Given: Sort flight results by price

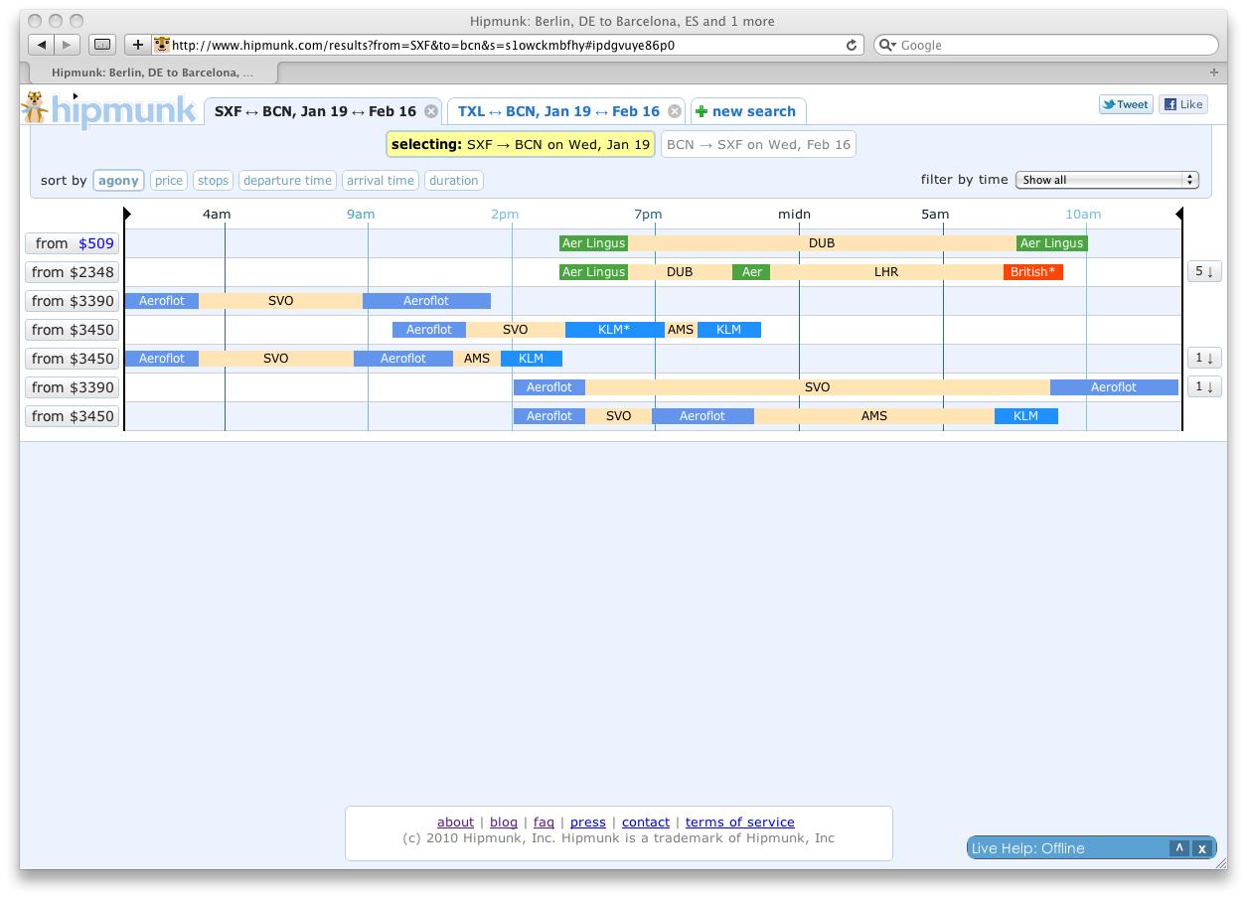Looking at the screenshot, I should click(169, 181).
